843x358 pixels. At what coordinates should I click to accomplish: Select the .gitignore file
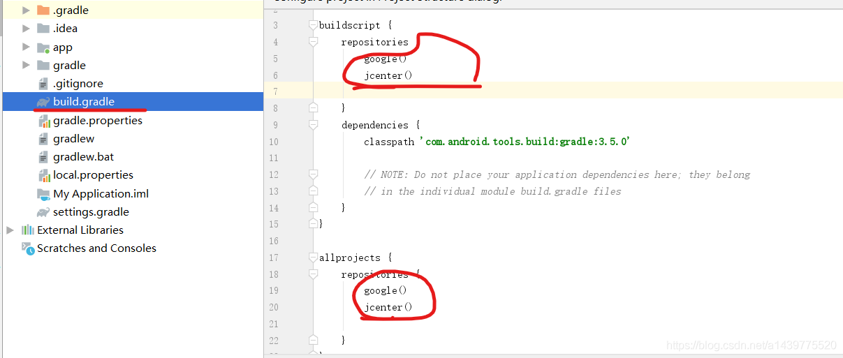pyautogui.click(x=133, y=84)
